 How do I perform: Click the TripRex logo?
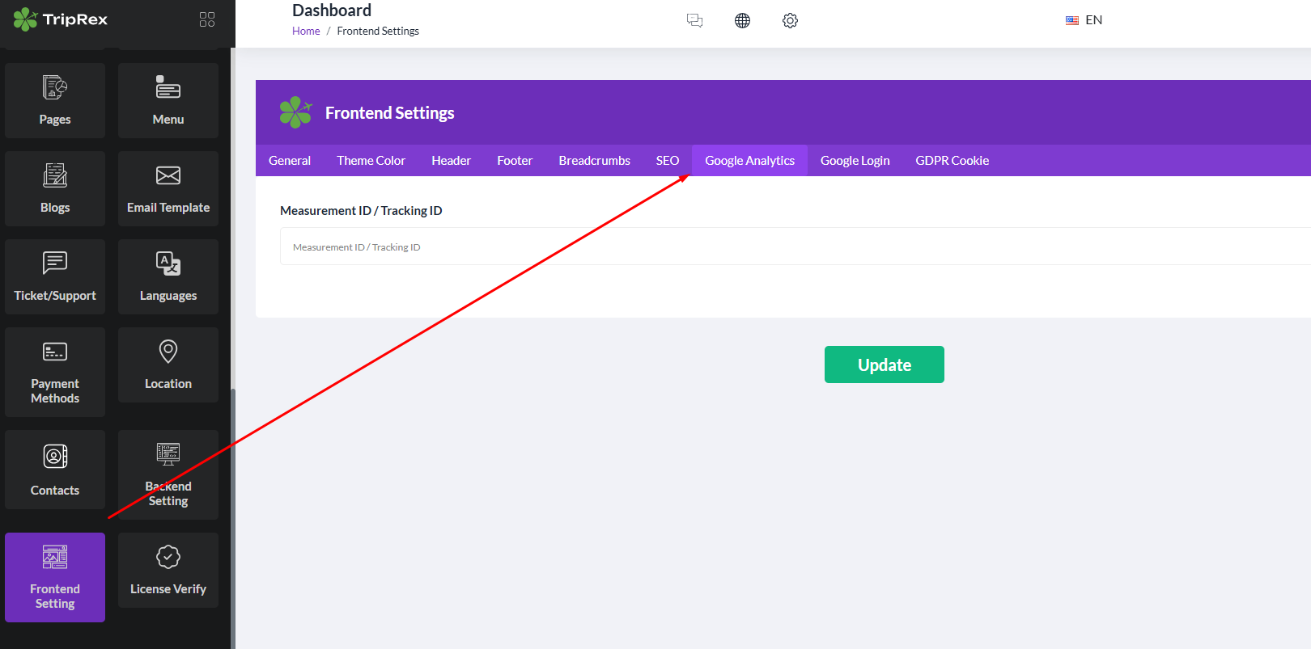(x=61, y=19)
